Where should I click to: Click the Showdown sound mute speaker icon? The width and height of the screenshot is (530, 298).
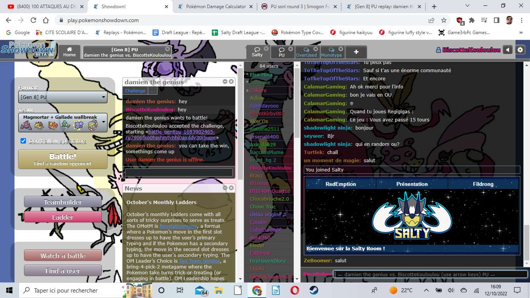tap(508, 50)
